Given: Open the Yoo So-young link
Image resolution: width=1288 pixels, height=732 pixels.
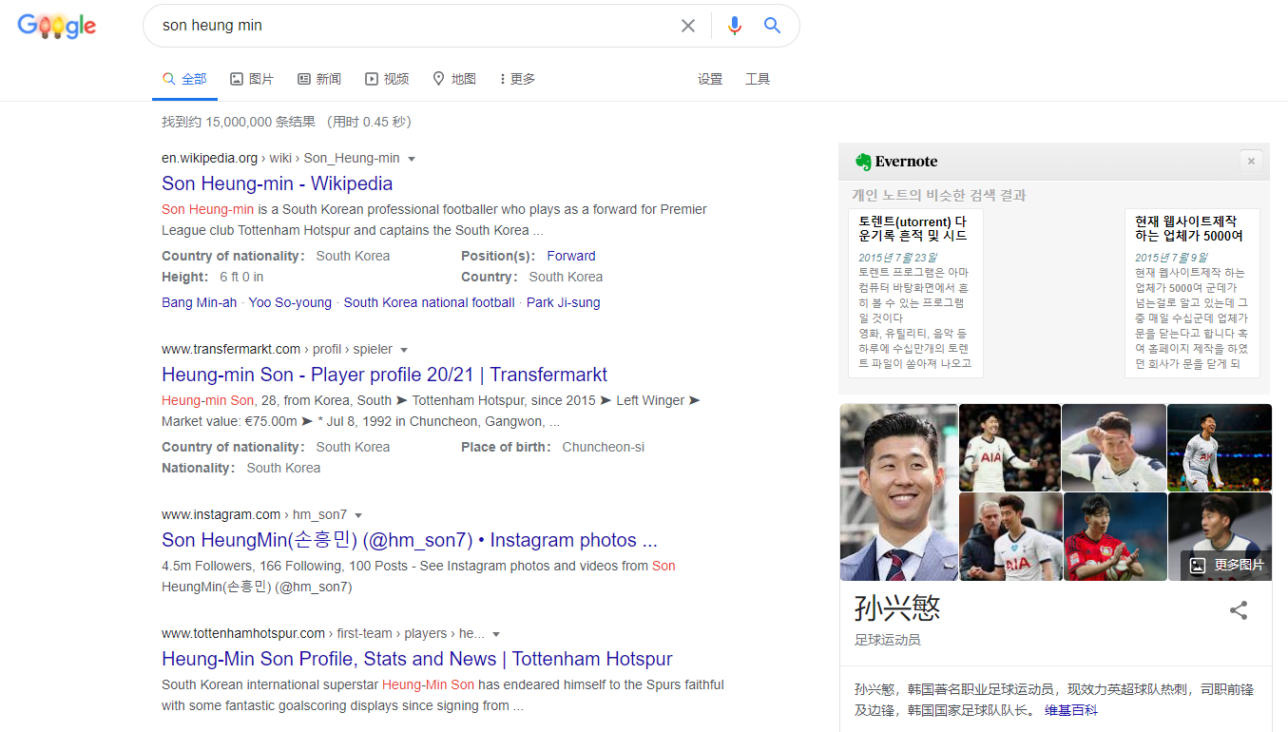Looking at the screenshot, I should pyautogui.click(x=290, y=302).
